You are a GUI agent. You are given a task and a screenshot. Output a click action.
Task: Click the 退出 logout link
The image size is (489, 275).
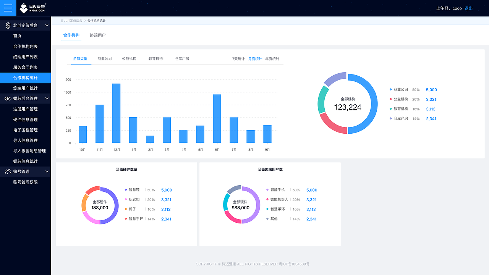tap(469, 8)
